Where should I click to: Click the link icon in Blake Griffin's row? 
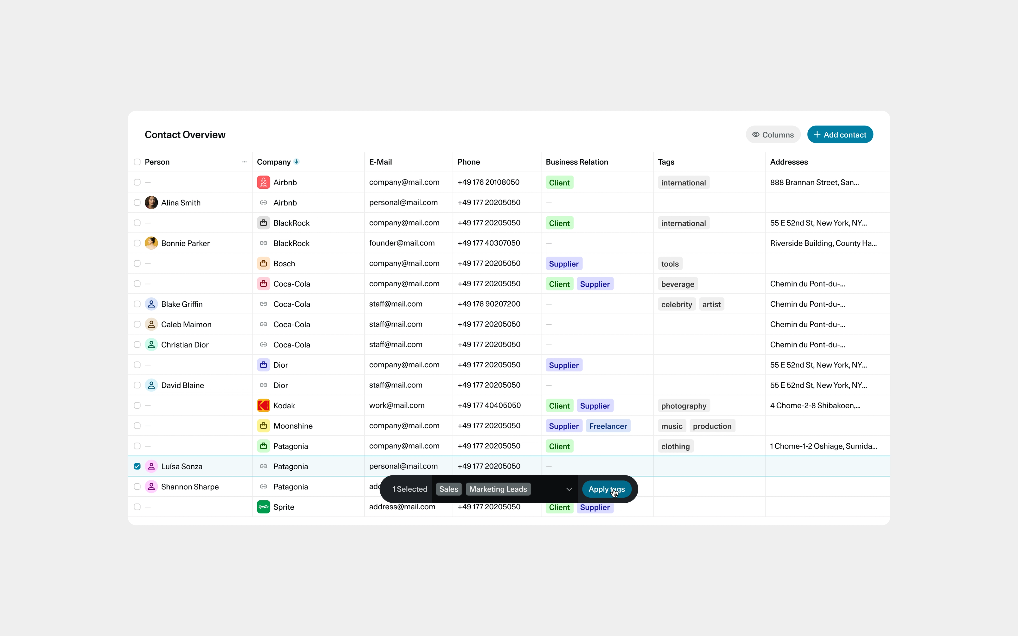coord(263,304)
